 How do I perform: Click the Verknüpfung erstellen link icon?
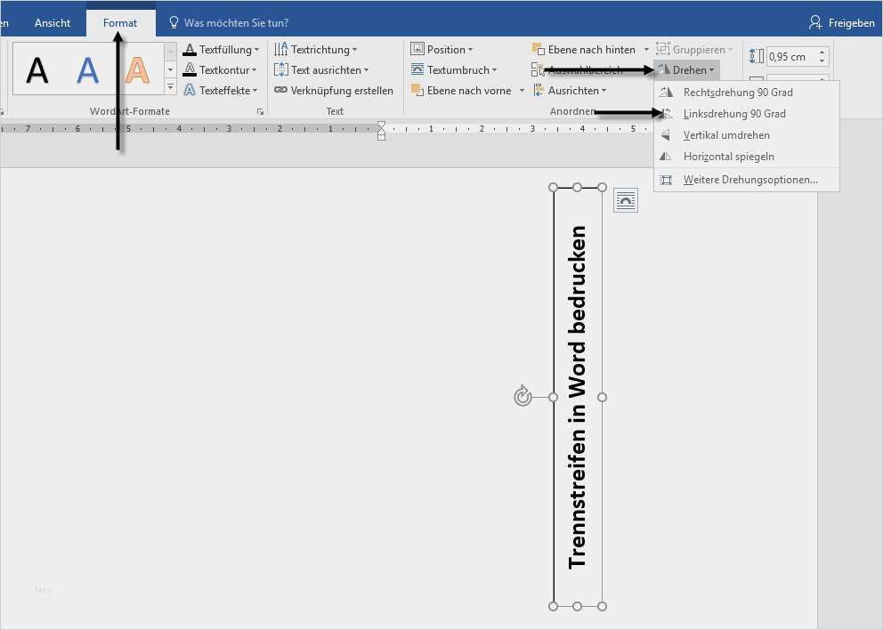tap(280, 90)
